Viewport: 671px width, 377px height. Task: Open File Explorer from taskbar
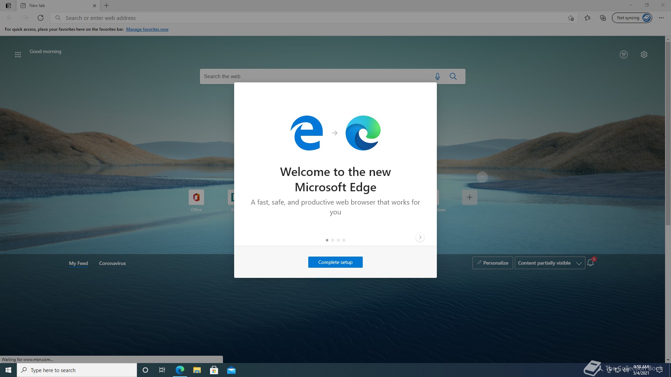coord(197,370)
